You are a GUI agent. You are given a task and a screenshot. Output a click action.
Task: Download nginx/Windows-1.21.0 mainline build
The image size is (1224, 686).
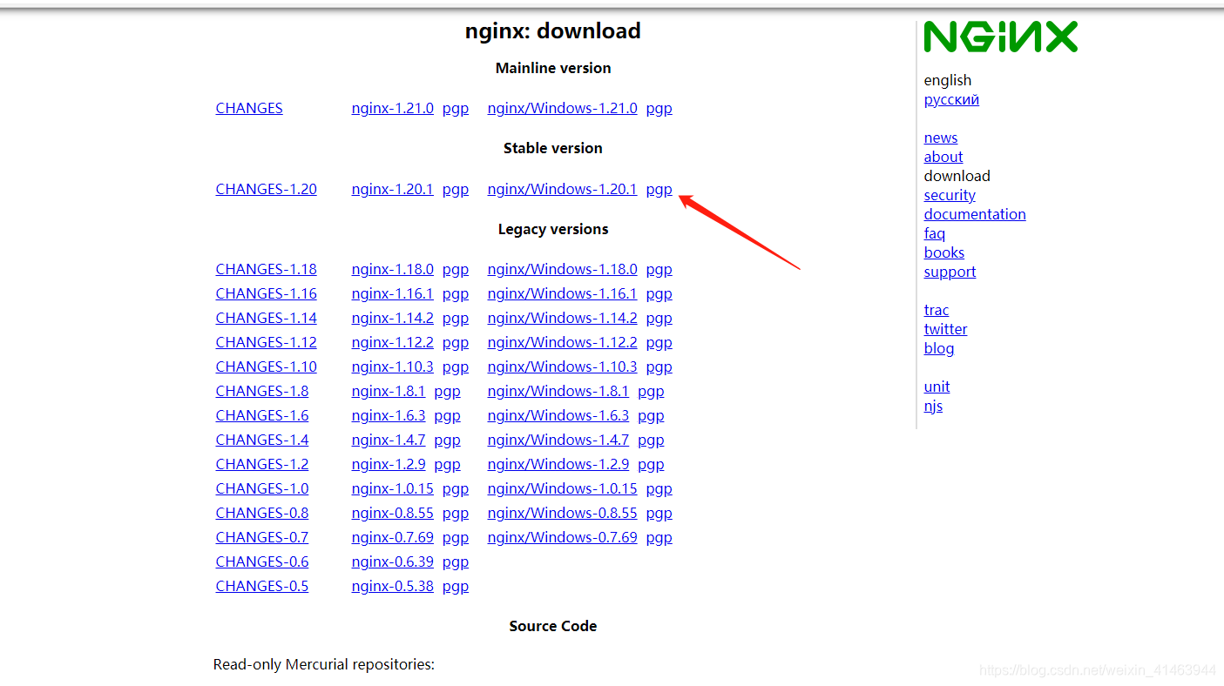click(x=562, y=108)
